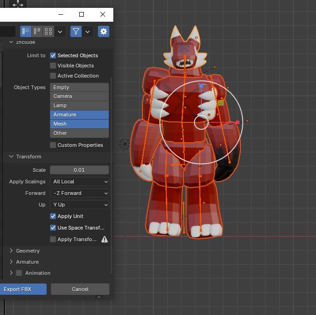Click the blue Z axis gizmo handle
This screenshot has height=315, width=316.
(x=201, y=86)
